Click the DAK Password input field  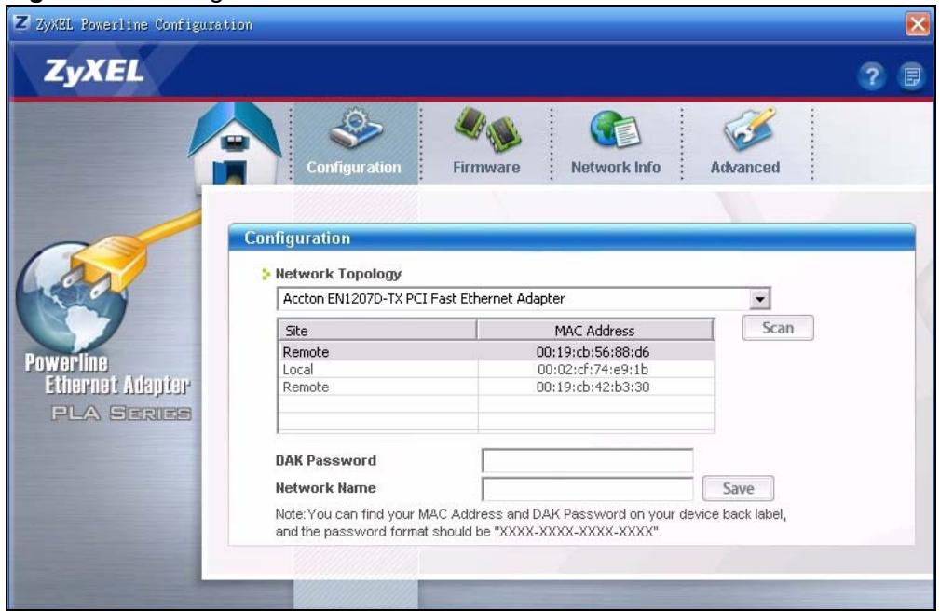pos(588,460)
